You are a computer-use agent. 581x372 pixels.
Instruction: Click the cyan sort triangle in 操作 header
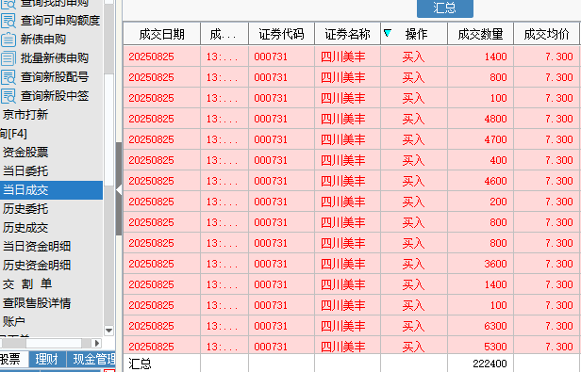tap(388, 33)
